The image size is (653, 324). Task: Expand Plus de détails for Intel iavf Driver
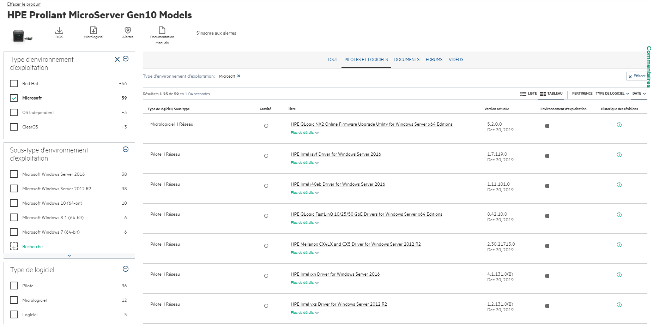[x=304, y=163]
